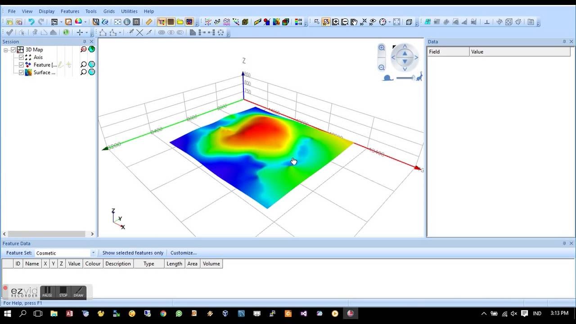The width and height of the screenshot is (576, 324).
Task: Click the Windows Start button
Action: click(8, 314)
